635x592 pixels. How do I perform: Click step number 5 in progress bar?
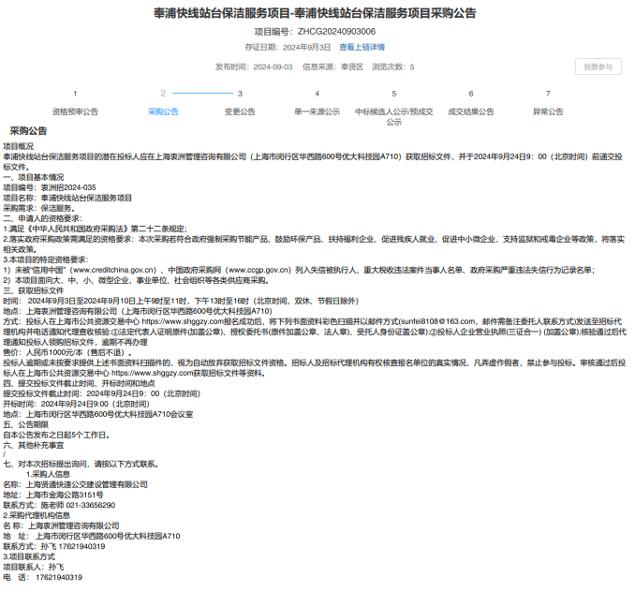[x=393, y=94]
